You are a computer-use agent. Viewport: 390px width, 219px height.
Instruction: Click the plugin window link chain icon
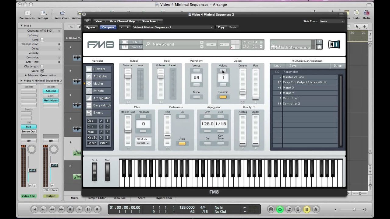coord(88,21)
